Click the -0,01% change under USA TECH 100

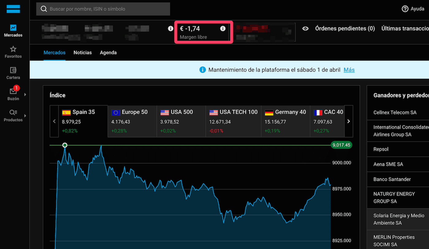[x=216, y=131]
